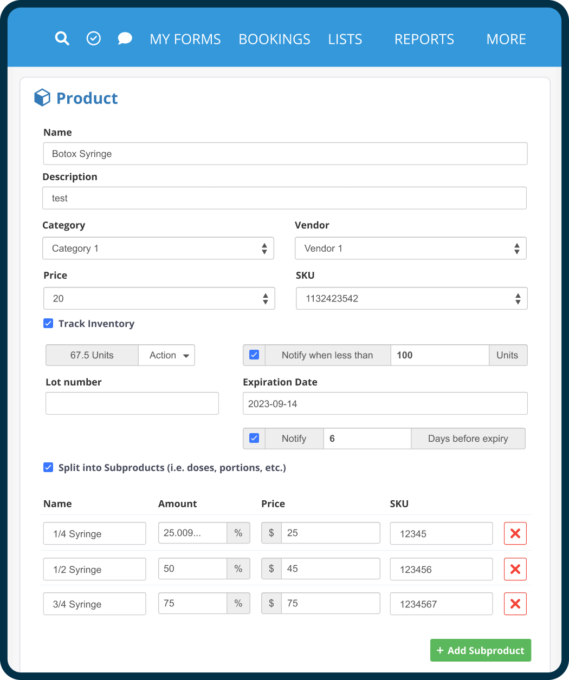Image resolution: width=569 pixels, height=680 pixels.
Task: Select the MORE navigation link
Action: tap(506, 38)
